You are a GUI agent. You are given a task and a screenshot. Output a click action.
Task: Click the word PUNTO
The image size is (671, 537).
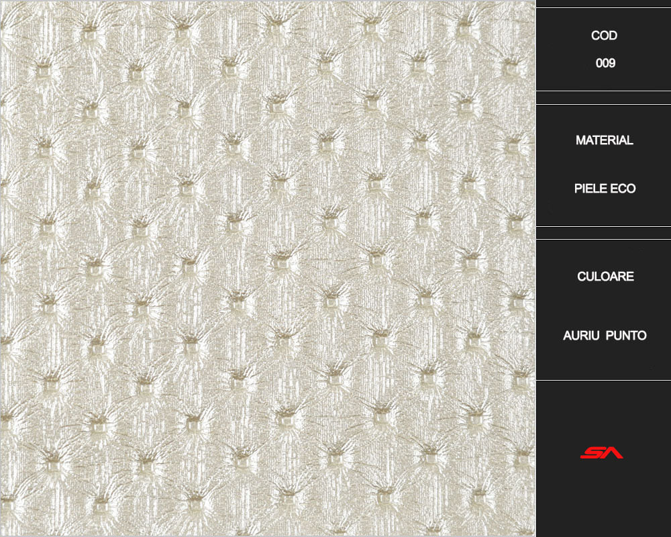tap(625, 336)
